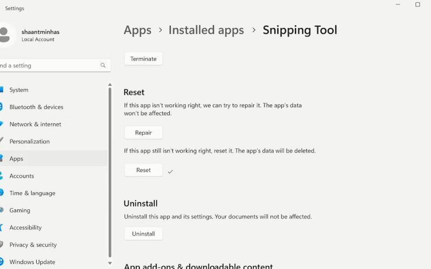
Task: Terminate the Snipping Tool app
Action: coord(143,59)
